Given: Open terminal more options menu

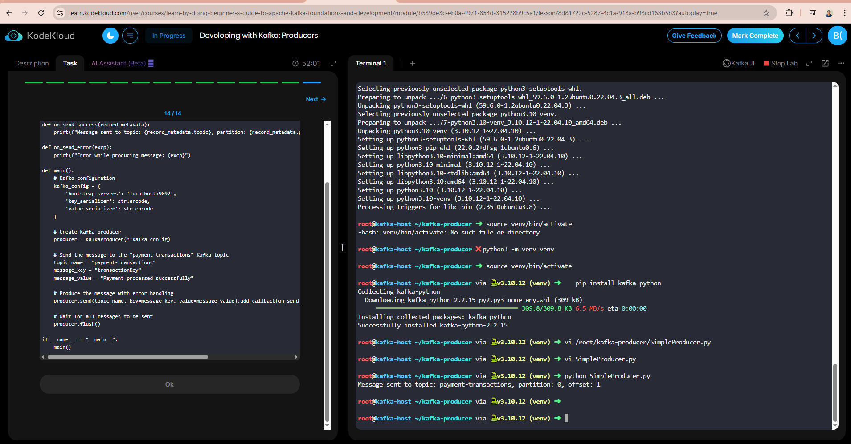Looking at the screenshot, I should pyautogui.click(x=841, y=63).
